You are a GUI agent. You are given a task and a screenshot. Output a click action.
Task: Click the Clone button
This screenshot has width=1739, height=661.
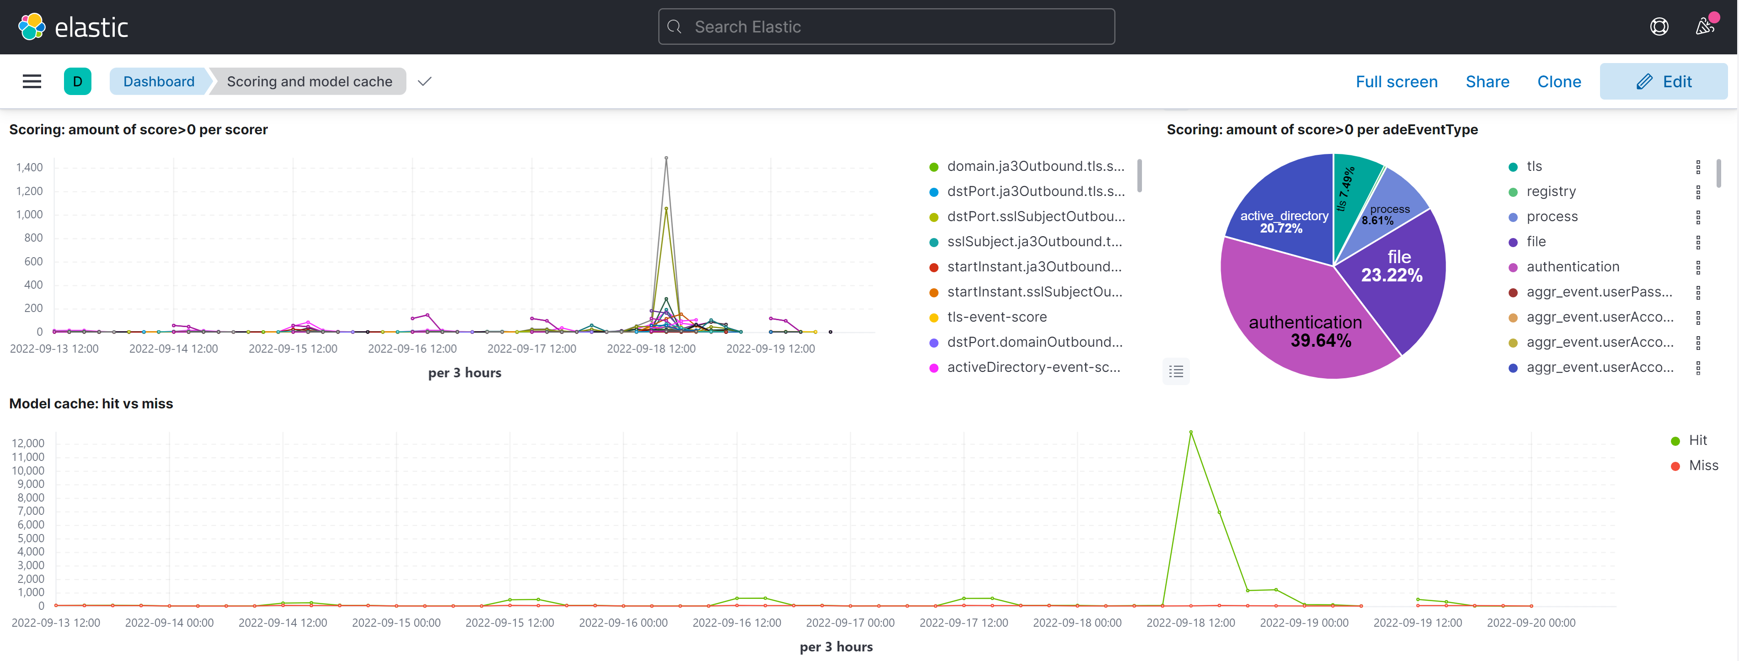click(1559, 81)
